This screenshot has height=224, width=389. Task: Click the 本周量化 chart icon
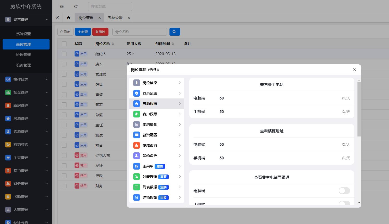[137, 125]
